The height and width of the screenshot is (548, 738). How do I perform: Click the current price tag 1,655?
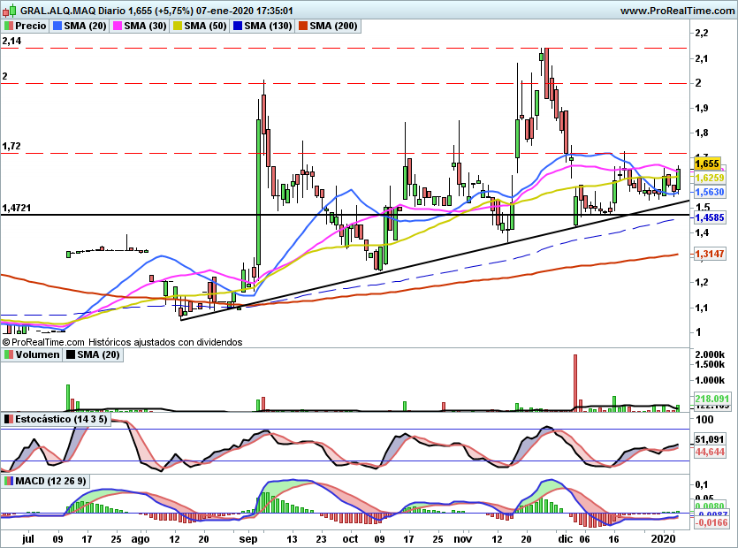(709, 164)
